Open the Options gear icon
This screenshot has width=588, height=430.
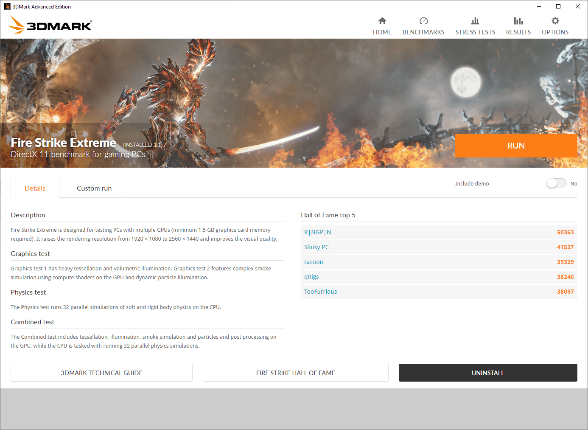(x=555, y=21)
